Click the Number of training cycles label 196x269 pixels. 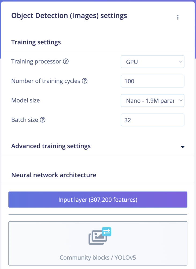(x=46, y=81)
